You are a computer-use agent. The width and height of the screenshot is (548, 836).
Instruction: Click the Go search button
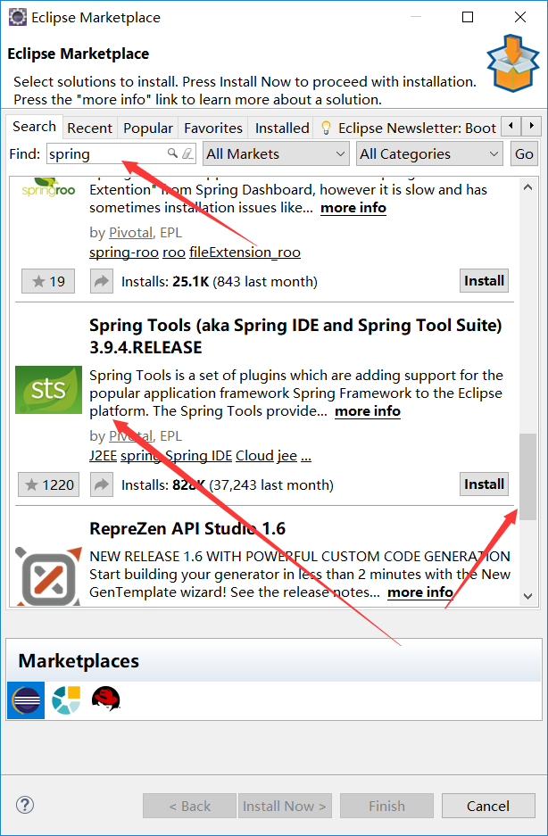(523, 154)
